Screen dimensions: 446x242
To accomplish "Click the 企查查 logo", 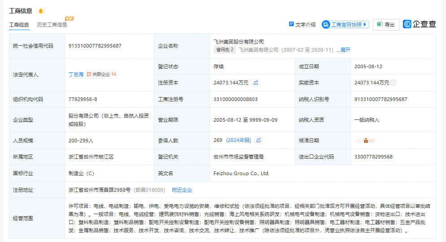I will click(419, 24).
